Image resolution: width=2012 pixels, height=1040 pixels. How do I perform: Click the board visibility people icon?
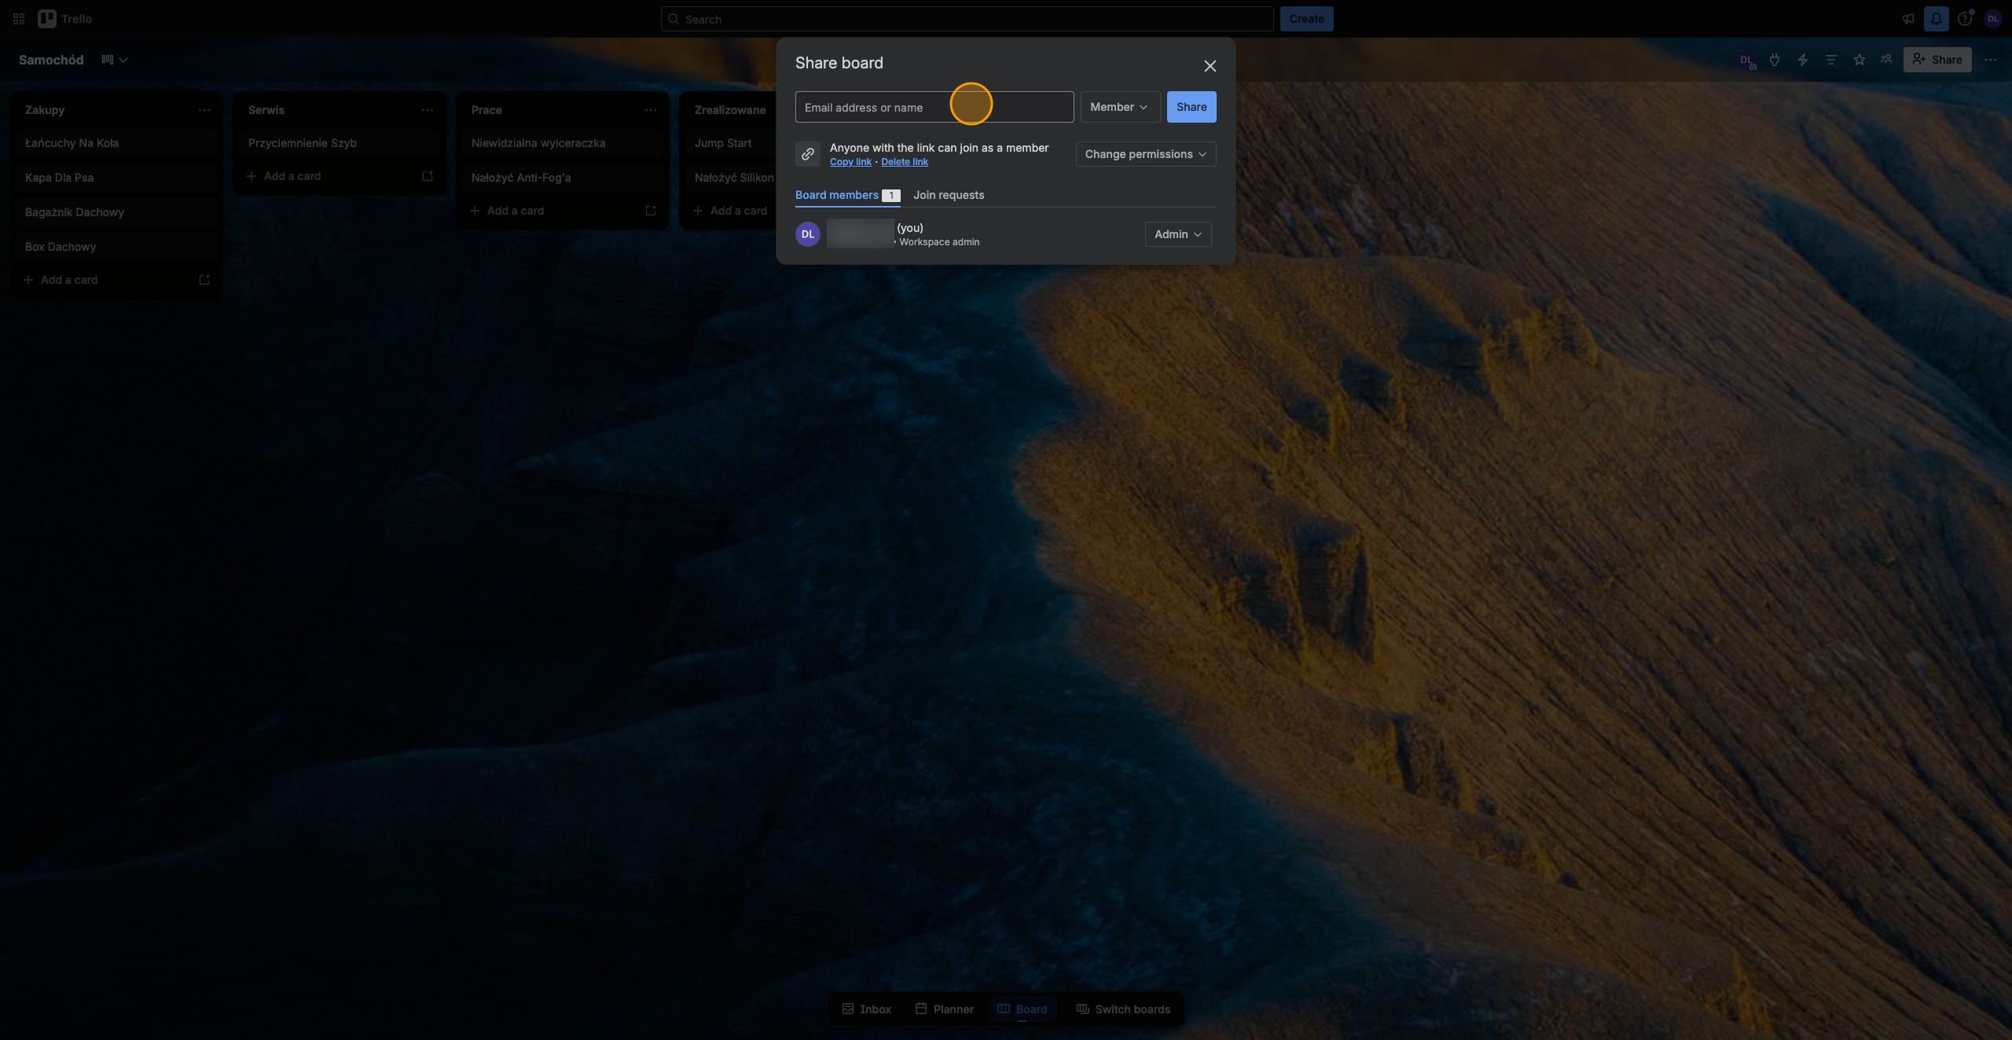click(1886, 60)
